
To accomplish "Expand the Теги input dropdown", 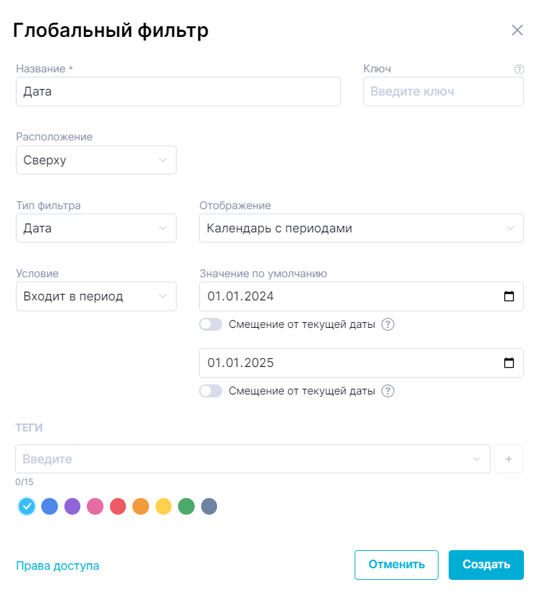I will [x=477, y=459].
